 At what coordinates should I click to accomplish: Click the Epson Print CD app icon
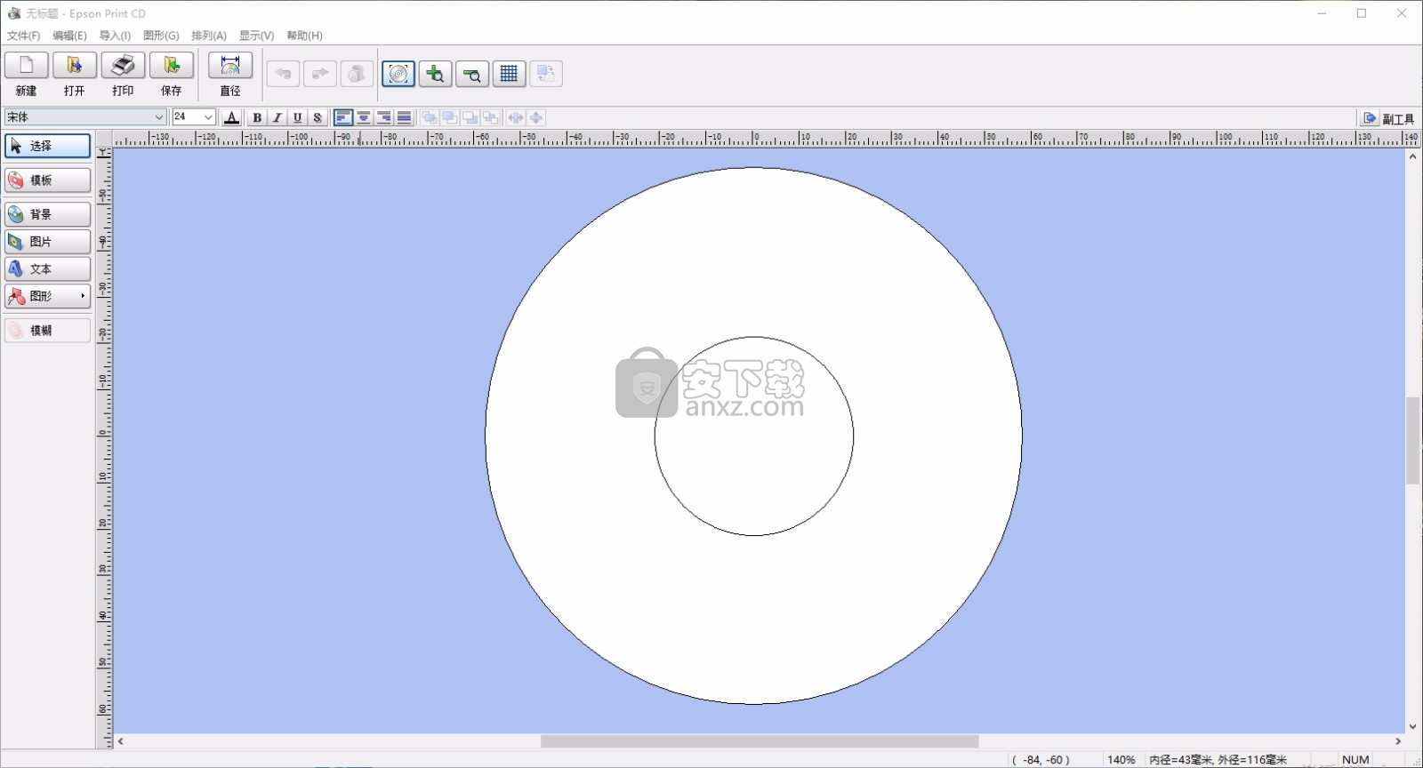pyautogui.click(x=13, y=13)
